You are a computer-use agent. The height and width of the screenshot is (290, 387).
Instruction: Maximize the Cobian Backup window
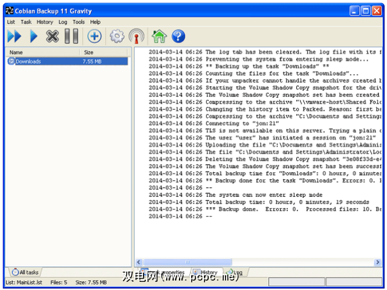[365, 11]
